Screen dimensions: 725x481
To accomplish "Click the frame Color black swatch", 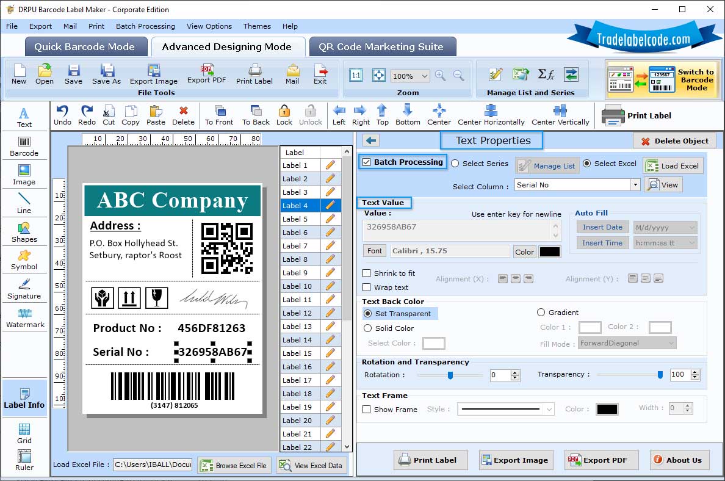I will [x=607, y=410].
